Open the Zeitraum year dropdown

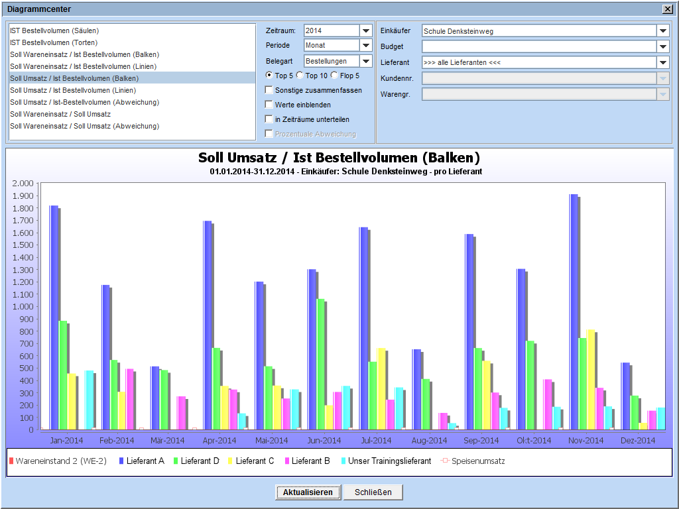pos(366,30)
